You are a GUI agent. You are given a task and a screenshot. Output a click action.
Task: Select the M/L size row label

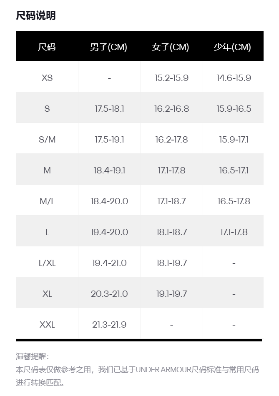47,201
